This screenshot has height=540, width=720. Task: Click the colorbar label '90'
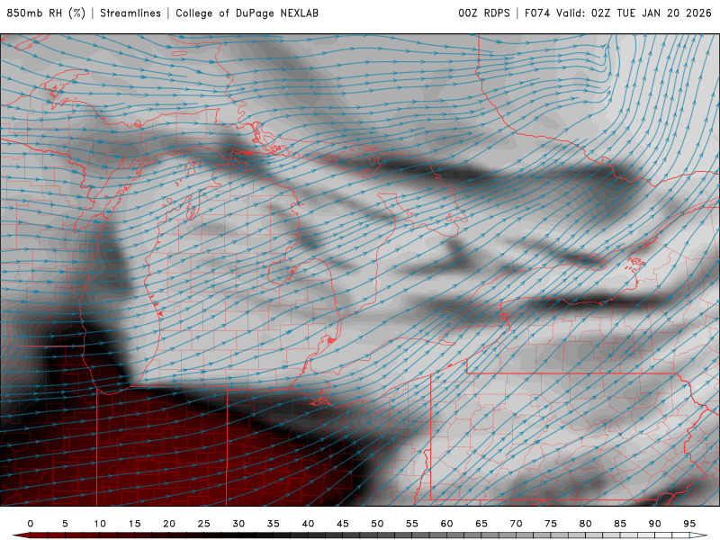coord(654,524)
